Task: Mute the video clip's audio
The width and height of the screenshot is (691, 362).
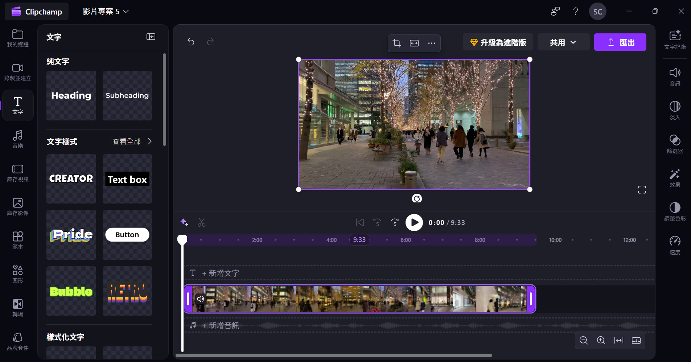Action: (x=200, y=299)
